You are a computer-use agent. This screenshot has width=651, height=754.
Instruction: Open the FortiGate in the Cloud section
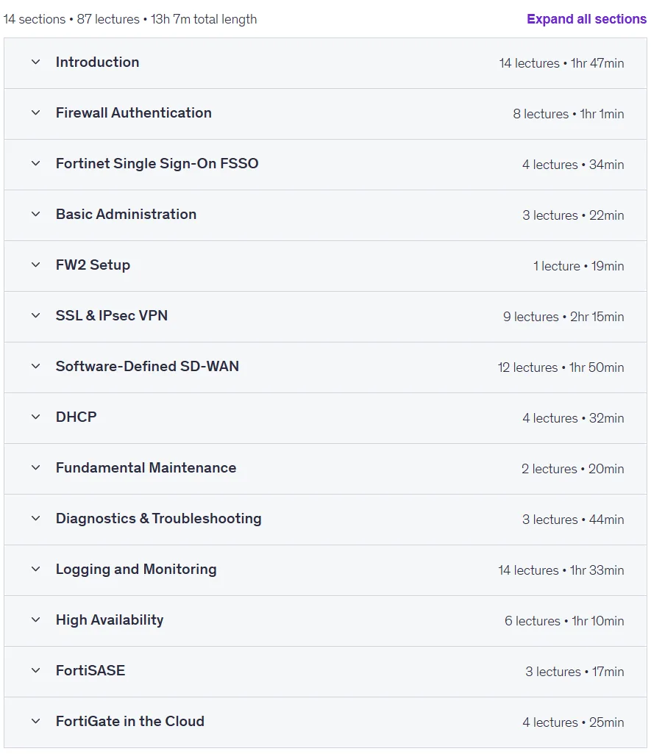click(x=325, y=722)
